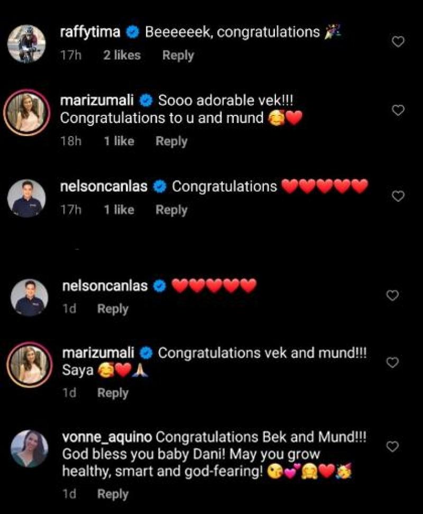Open marizumali's story-ringed avatar on top comment

(26, 113)
